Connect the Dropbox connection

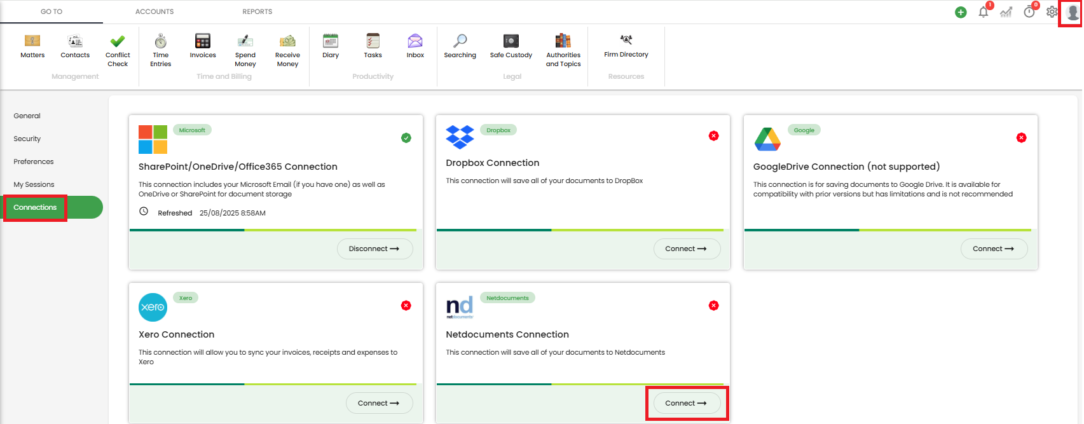point(687,249)
